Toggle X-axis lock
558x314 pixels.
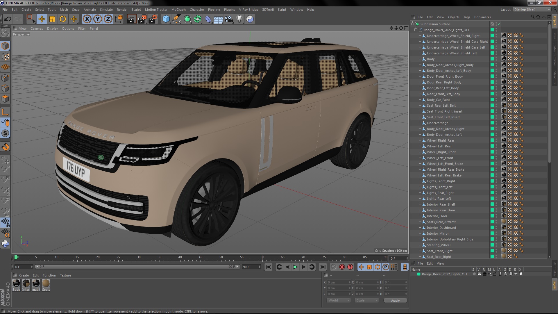pos(87,19)
